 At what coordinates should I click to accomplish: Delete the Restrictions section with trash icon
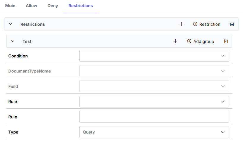(x=232, y=24)
